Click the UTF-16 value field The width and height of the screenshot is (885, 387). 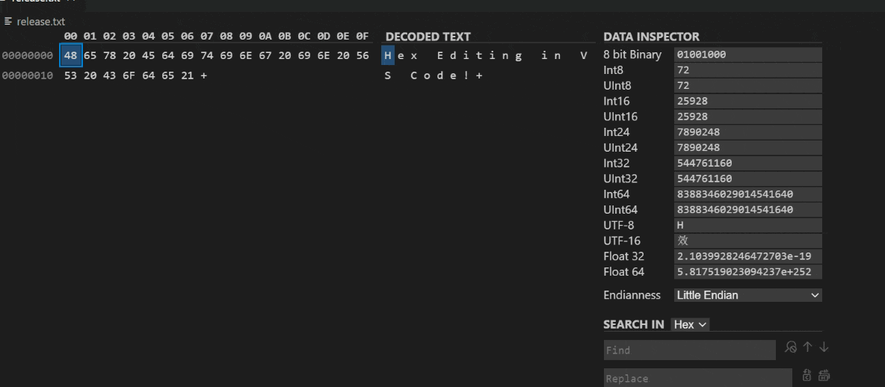click(747, 241)
